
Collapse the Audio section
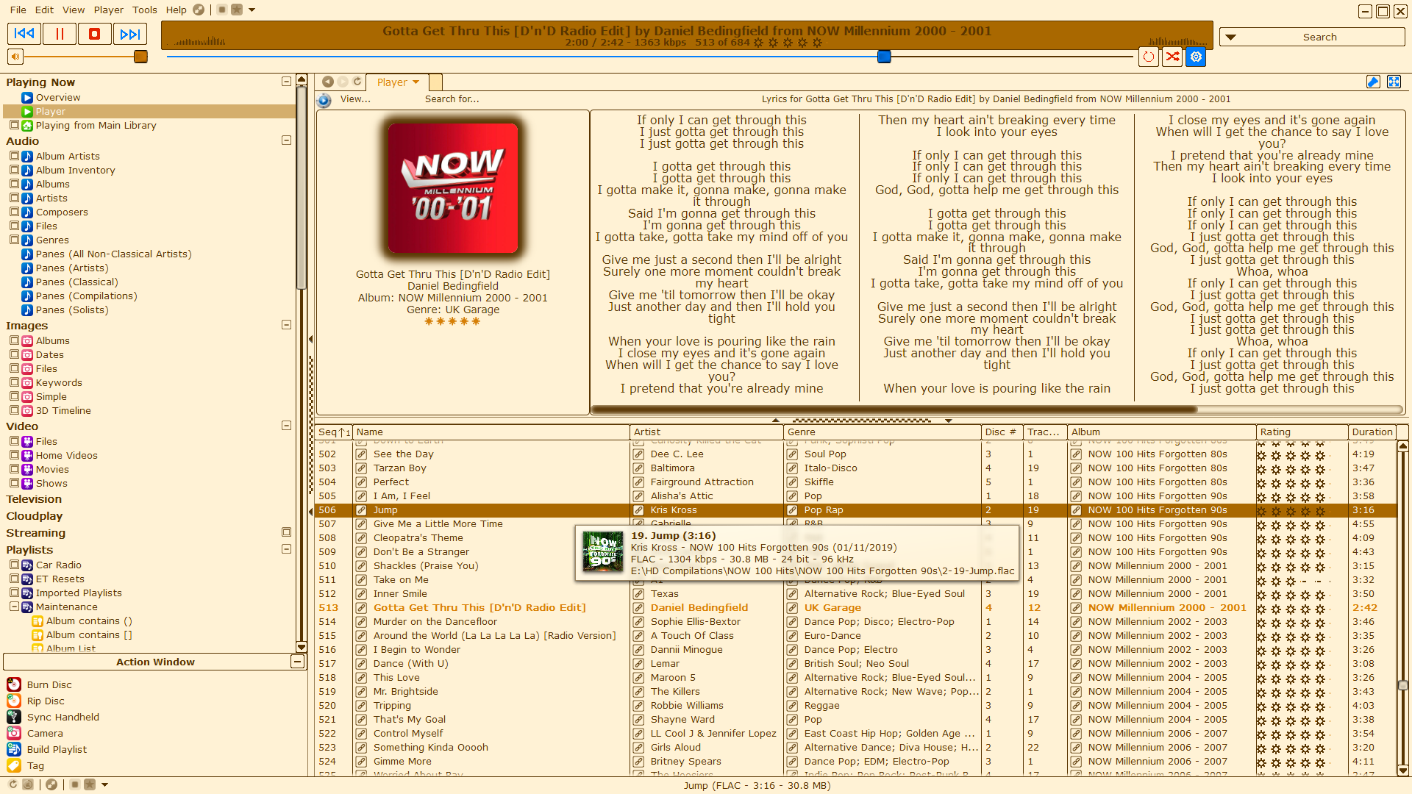286,140
